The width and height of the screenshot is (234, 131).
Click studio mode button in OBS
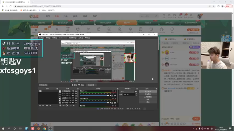click(x=148, y=97)
